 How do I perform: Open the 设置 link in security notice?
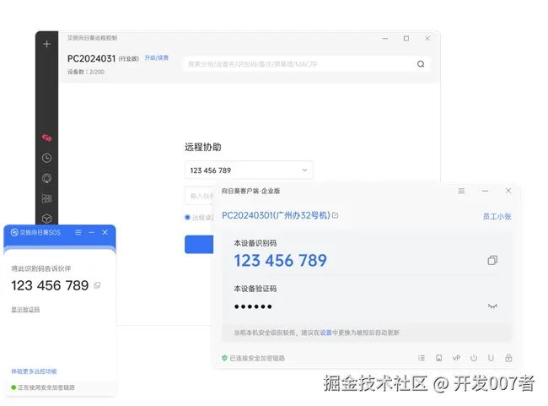(x=325, y=333)
